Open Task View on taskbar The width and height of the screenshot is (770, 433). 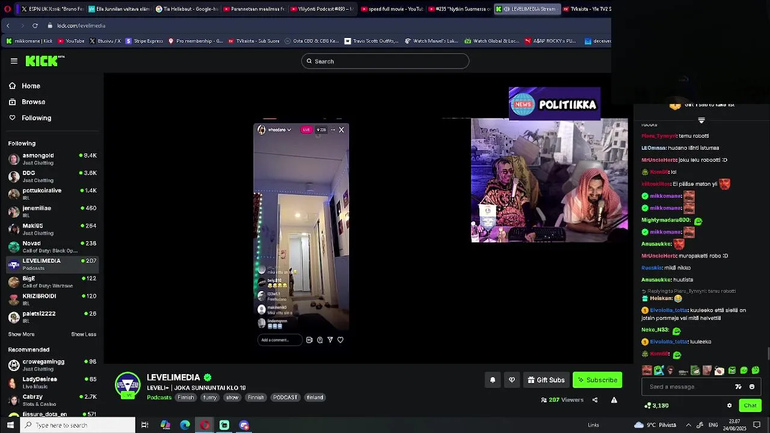click(145, 425)
